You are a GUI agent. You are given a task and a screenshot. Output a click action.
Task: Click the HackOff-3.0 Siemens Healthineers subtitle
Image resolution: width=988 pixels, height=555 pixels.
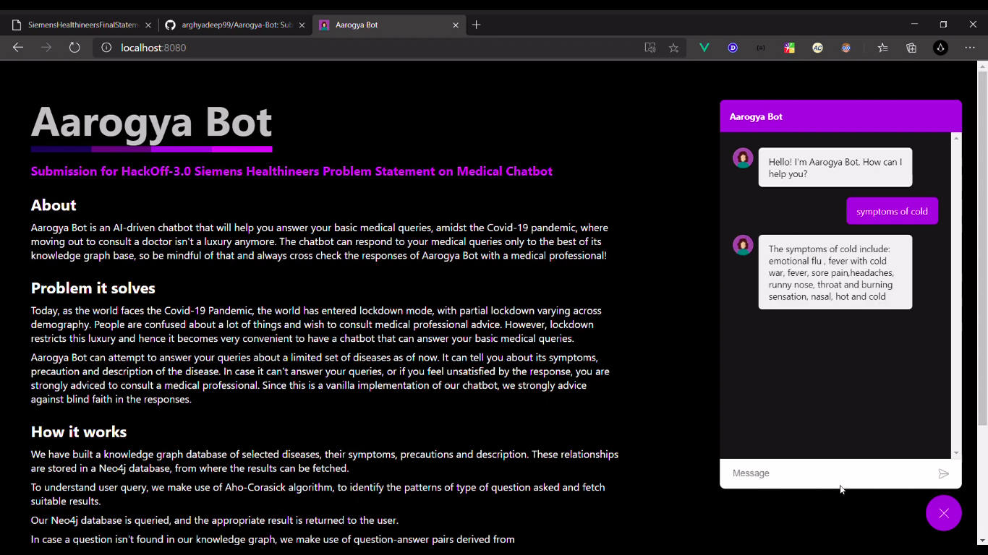pos(291,171)
